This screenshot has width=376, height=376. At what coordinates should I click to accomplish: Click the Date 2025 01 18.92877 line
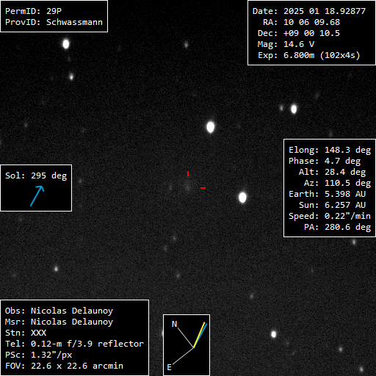309,11
